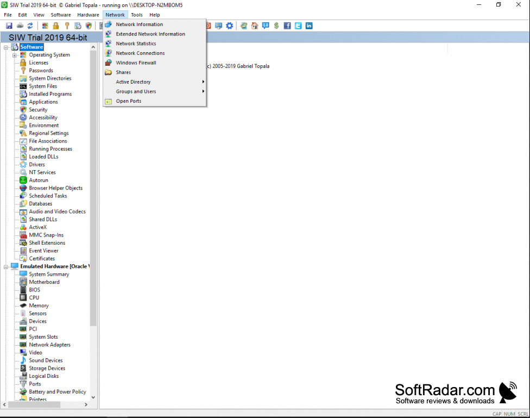
Task: Click the Autorun green icon in the tree
Action: point(23,180)
